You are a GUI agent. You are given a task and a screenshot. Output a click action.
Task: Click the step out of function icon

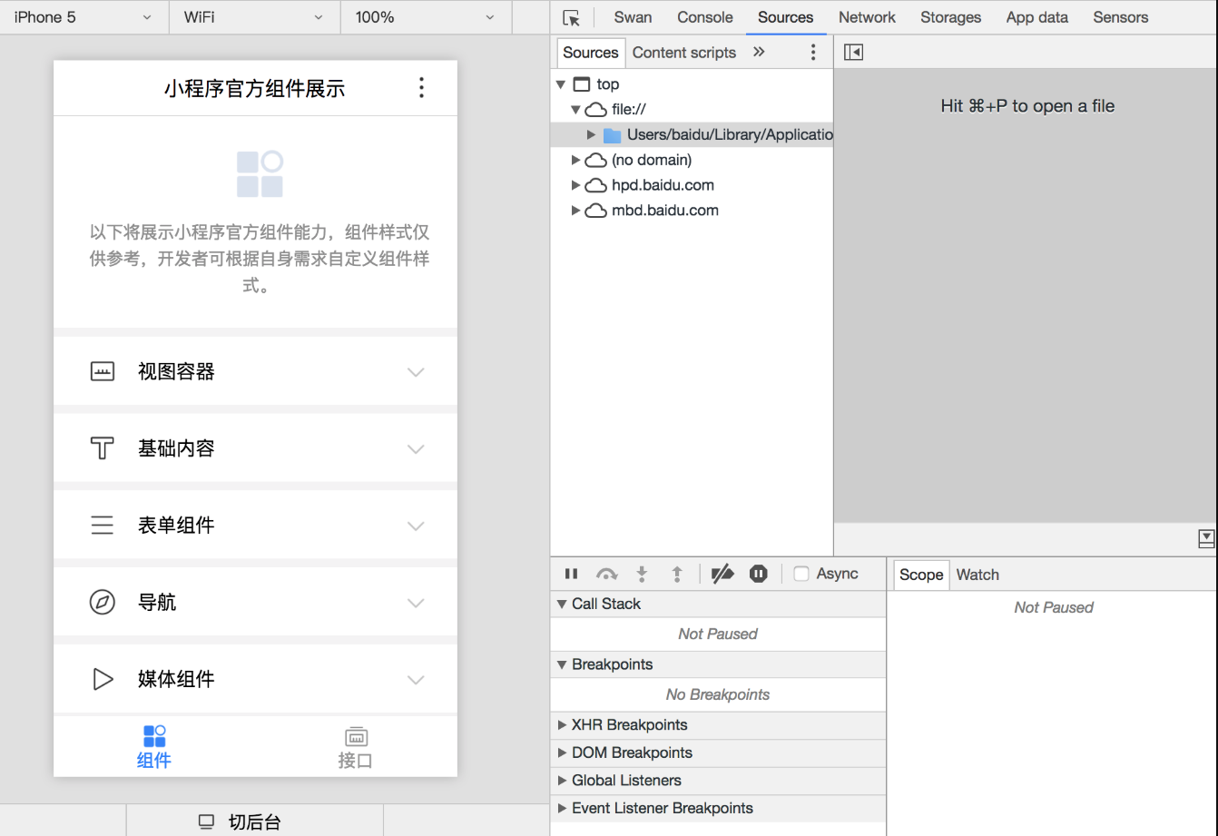point(677,574)
